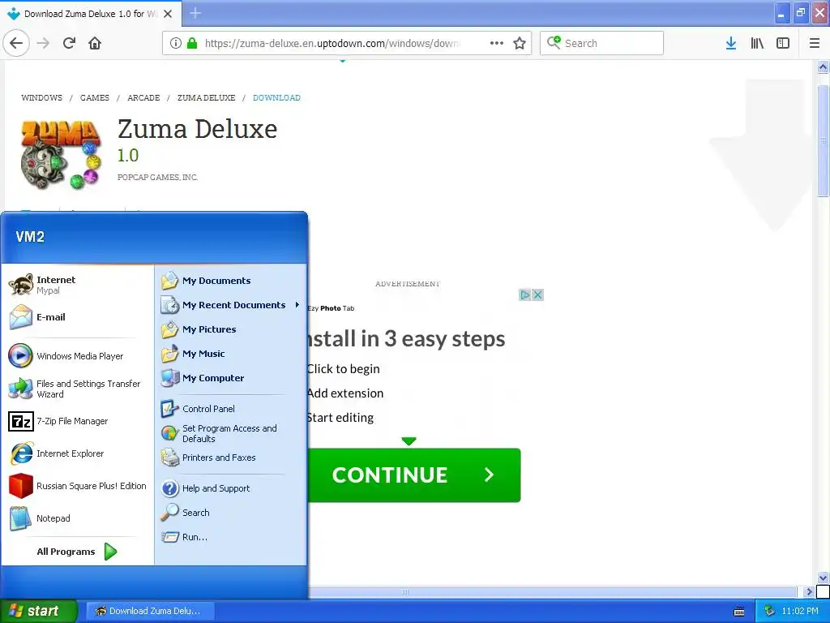Show site information icon in address bar
The height and width of the screenshot is (623, 830).
click(176, 43)
